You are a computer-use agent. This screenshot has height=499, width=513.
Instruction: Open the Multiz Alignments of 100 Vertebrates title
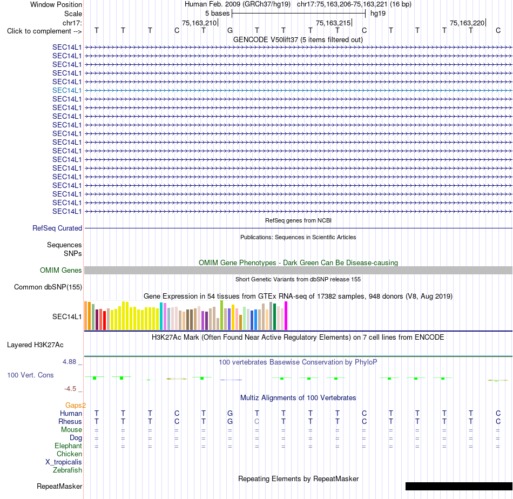[298, 398]
